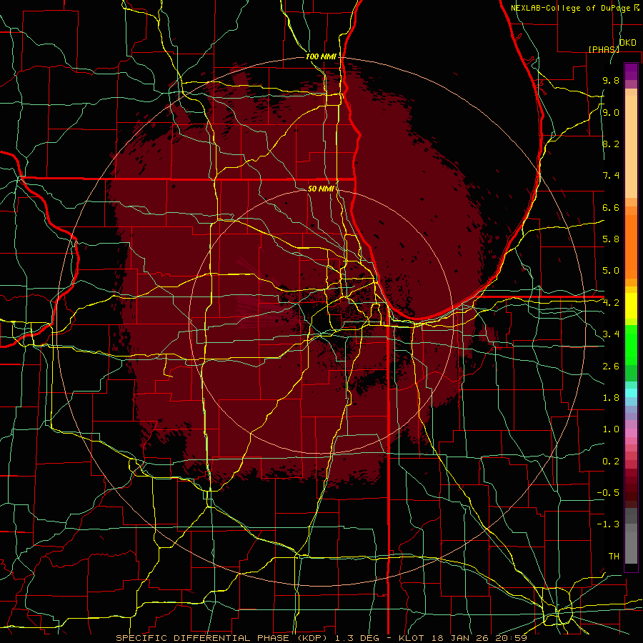The image size is (643, 643).
Task: Click the 5.8 legend value
Action: pos(611,239)
